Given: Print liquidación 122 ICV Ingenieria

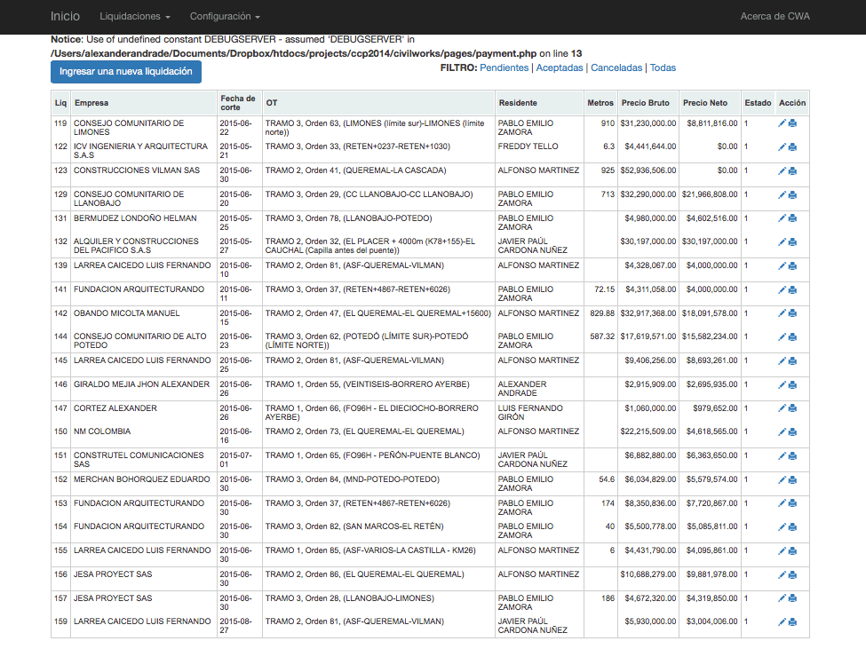Looking at the screenshot, I should [x=792, y=146].
